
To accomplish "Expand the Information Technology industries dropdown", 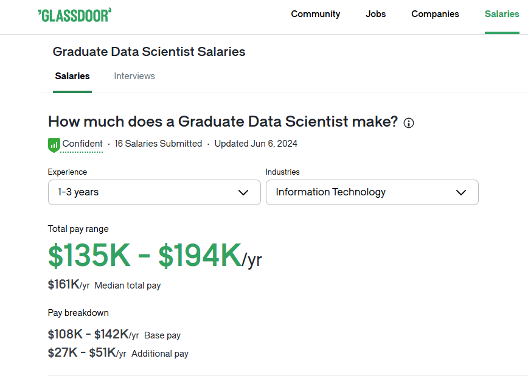I will (x=372, y=192).
